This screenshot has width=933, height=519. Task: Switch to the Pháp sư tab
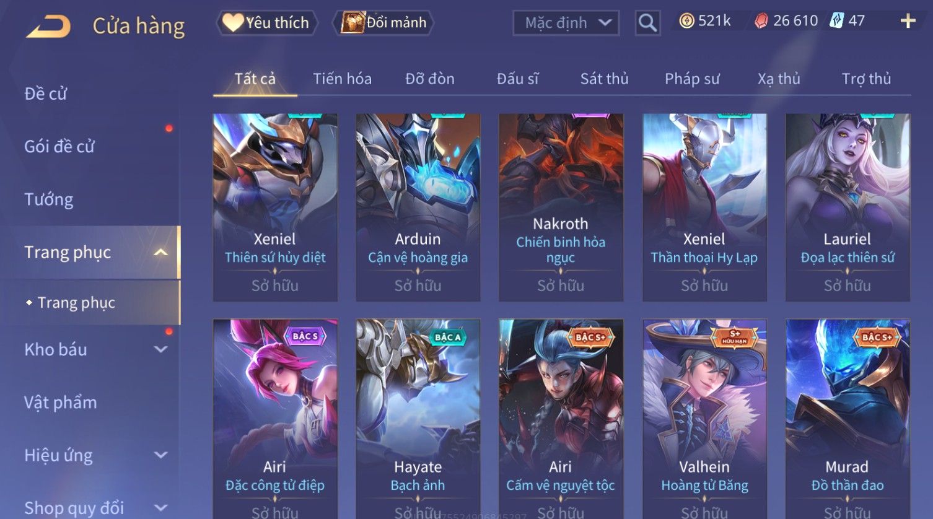click(692, 79)
